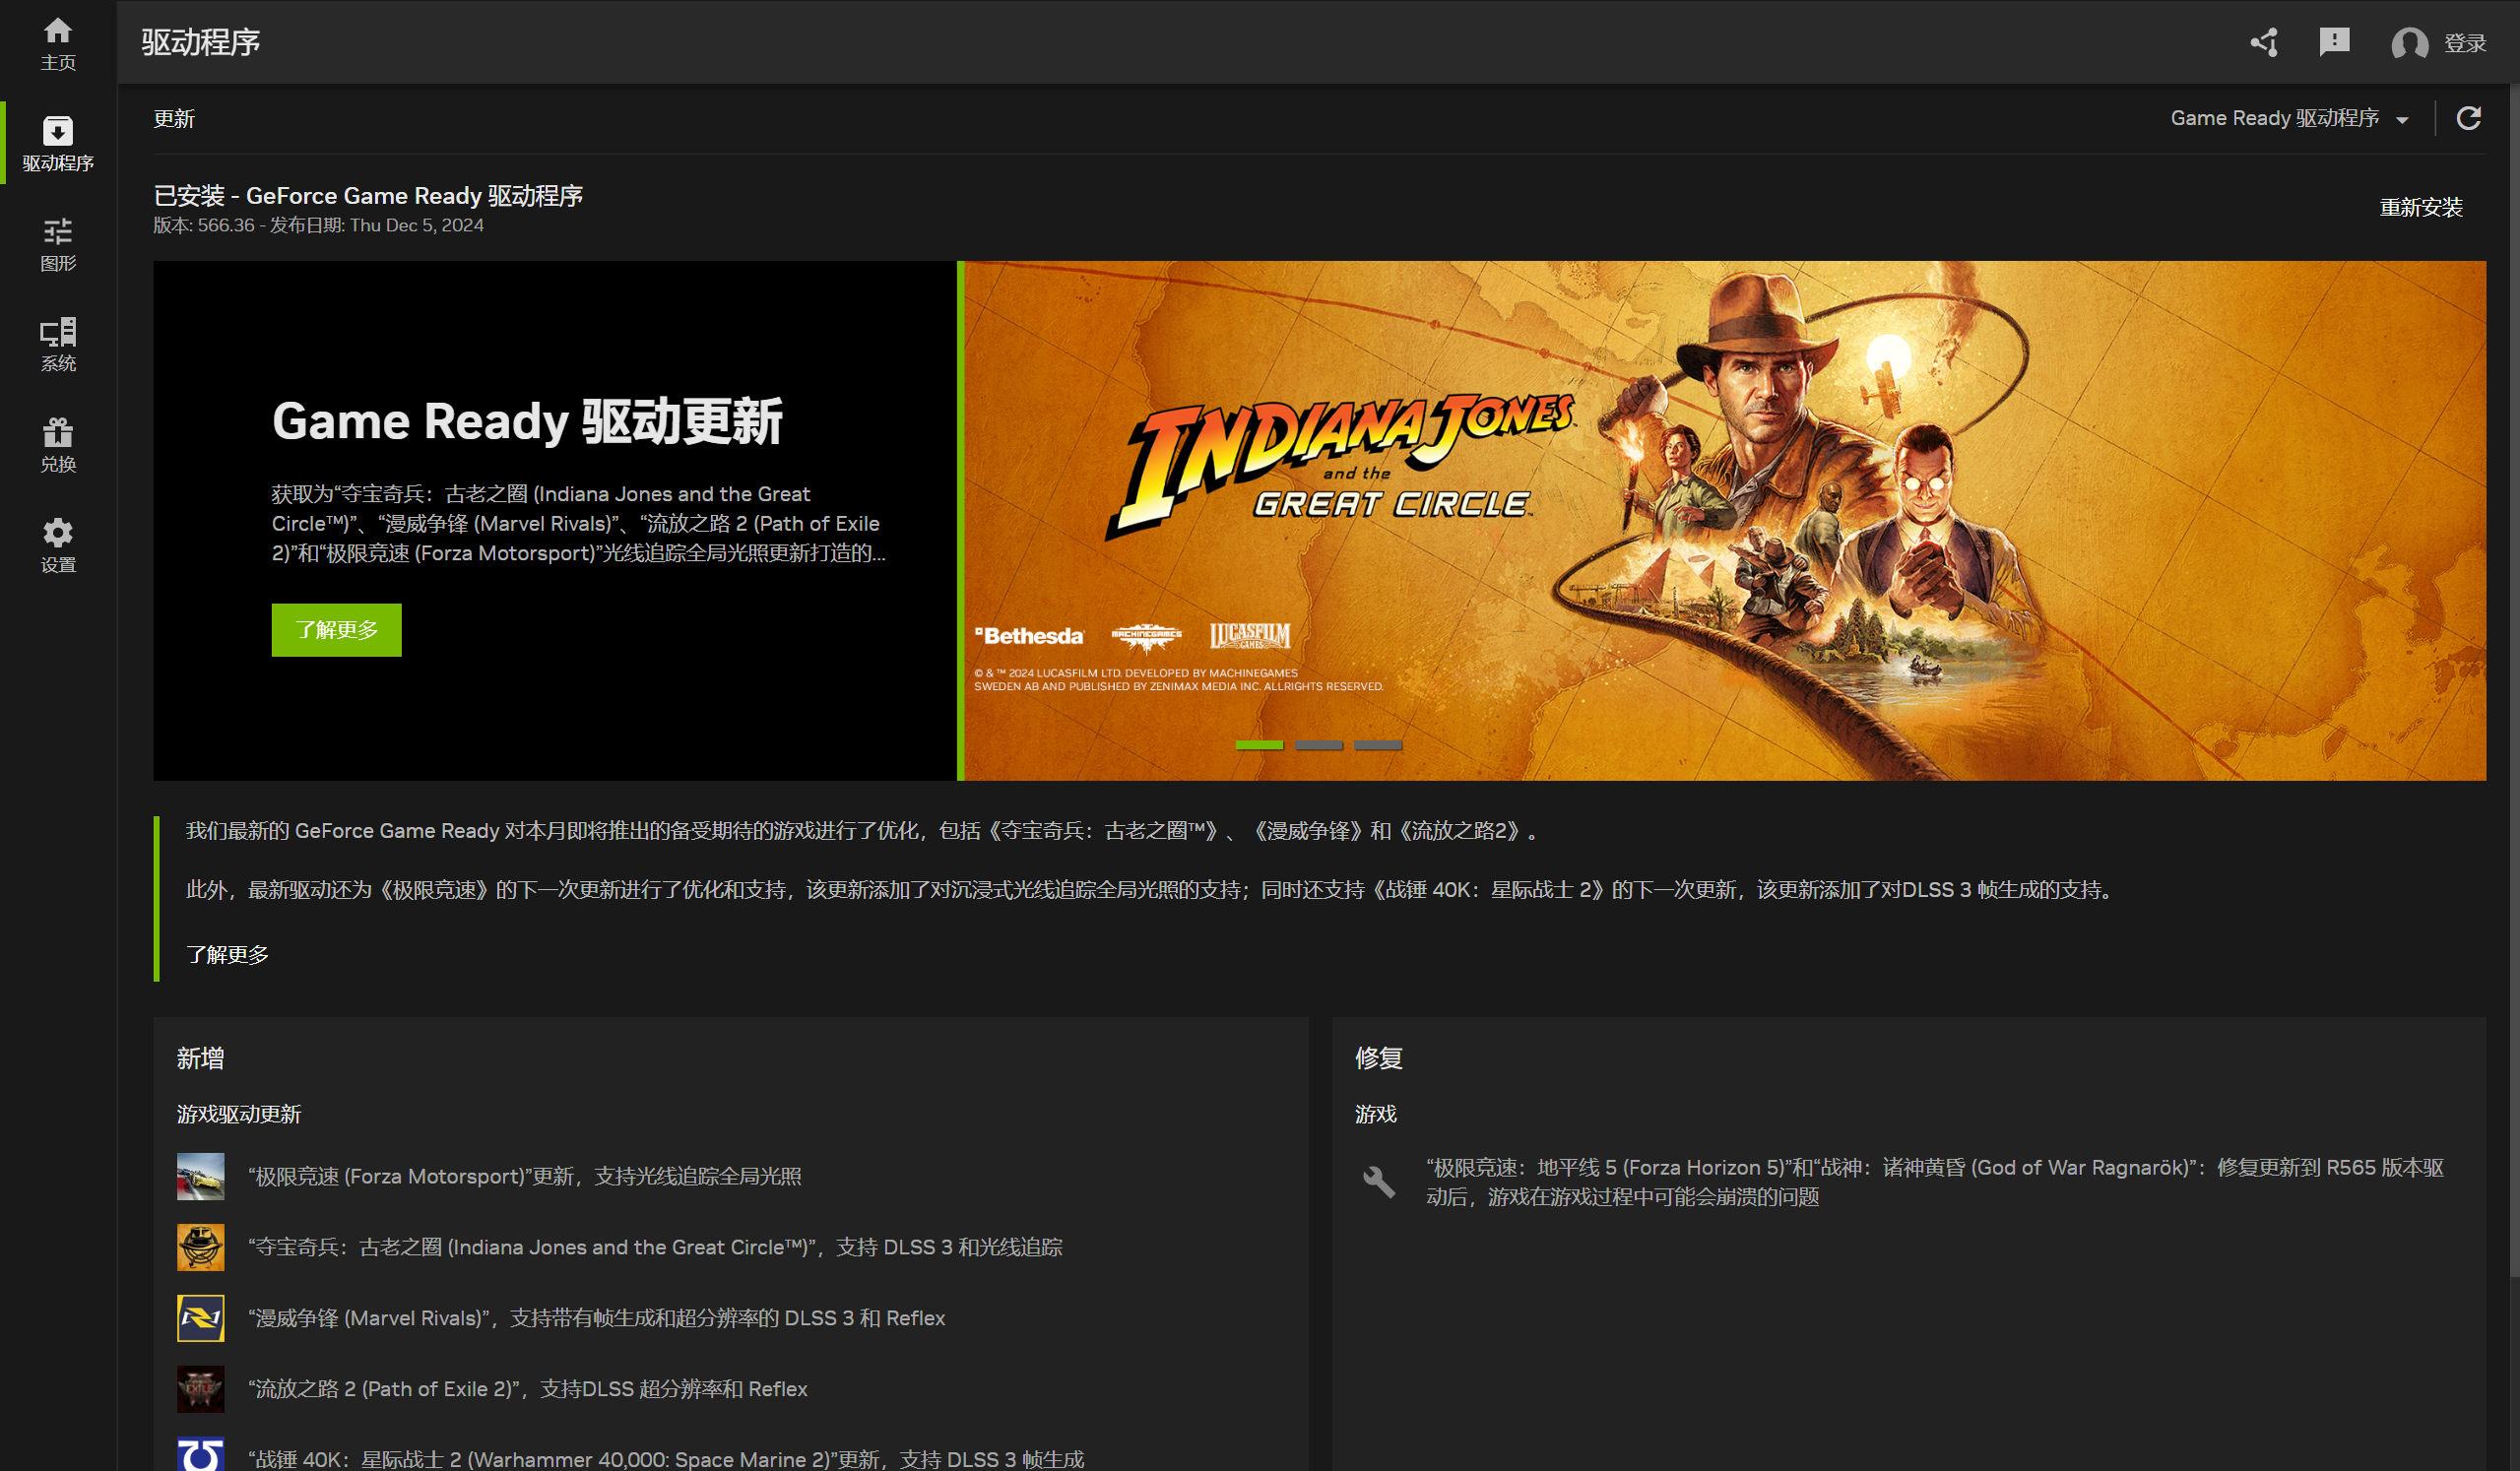Click the green Learn More banner button
Image resolution: width=2520 pixels, height=1471 pixels.
[336, 630]
